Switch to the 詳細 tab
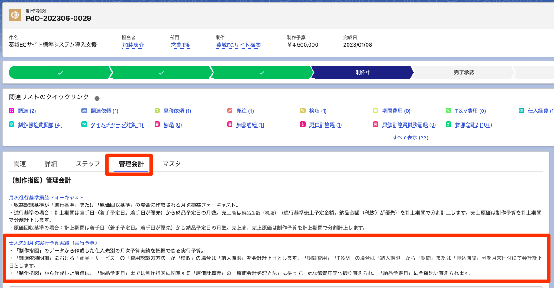 coord(51,164)
